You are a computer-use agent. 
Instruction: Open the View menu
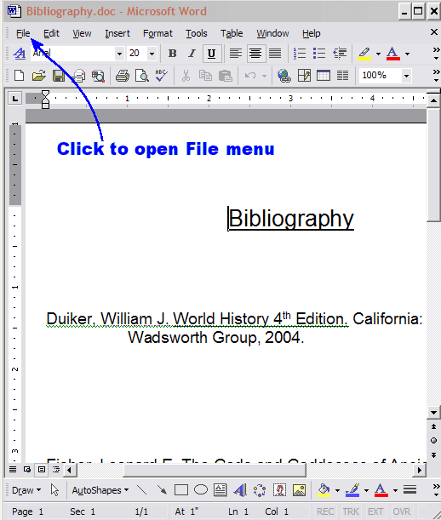click(x=82, y=33)
